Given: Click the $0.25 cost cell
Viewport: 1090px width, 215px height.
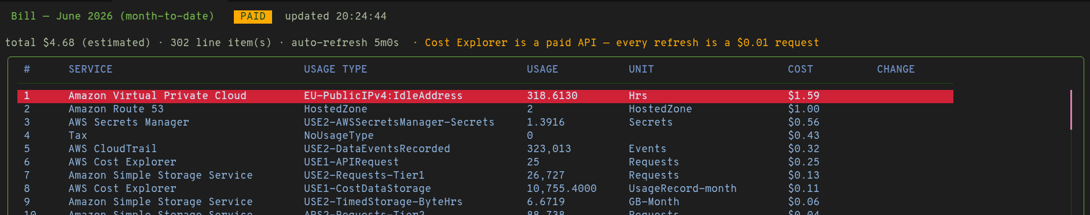Looking at the screenshot, I should tap(803, 162).
